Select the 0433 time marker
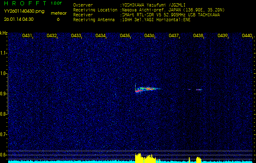Screen dimensions: 256x163 tap(76, 36)
